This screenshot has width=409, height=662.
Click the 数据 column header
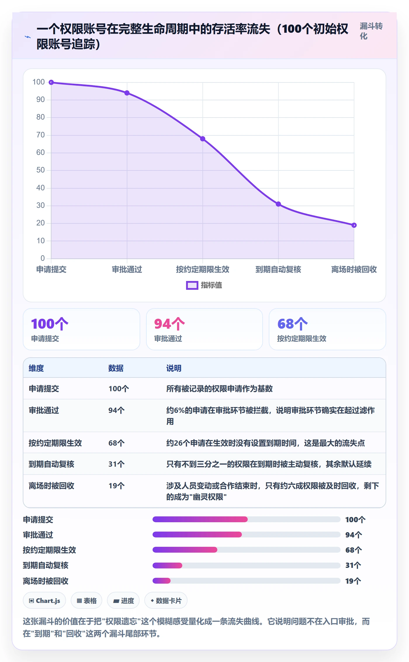tap(116, 368)
